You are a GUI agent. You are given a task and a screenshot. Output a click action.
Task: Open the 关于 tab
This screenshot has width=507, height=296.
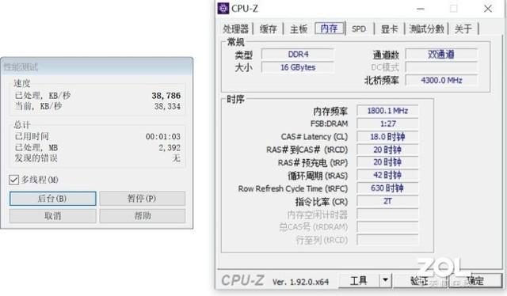pos(463,28)
